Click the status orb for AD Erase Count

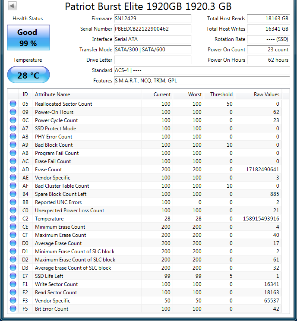point(13,169)
